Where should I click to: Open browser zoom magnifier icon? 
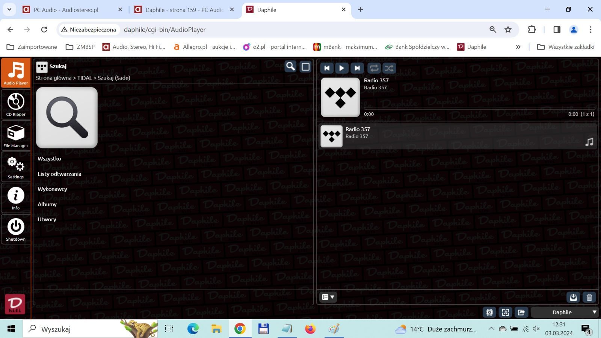coord(493,29)
